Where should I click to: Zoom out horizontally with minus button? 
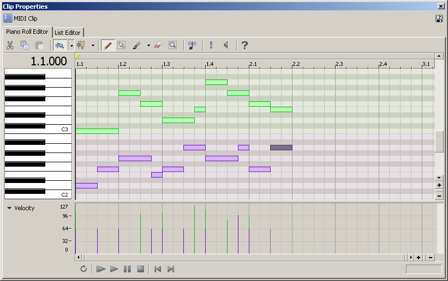click(x=431, y=258)
